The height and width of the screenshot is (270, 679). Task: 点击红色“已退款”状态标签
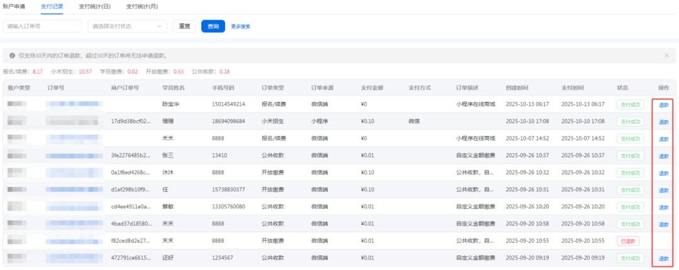click(627, 241)
